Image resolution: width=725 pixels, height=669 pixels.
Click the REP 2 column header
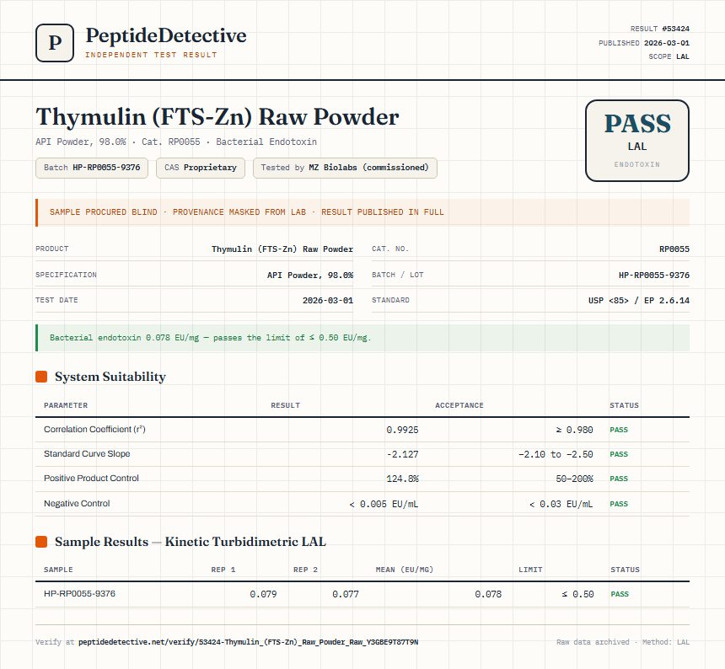tap(306, 570)
